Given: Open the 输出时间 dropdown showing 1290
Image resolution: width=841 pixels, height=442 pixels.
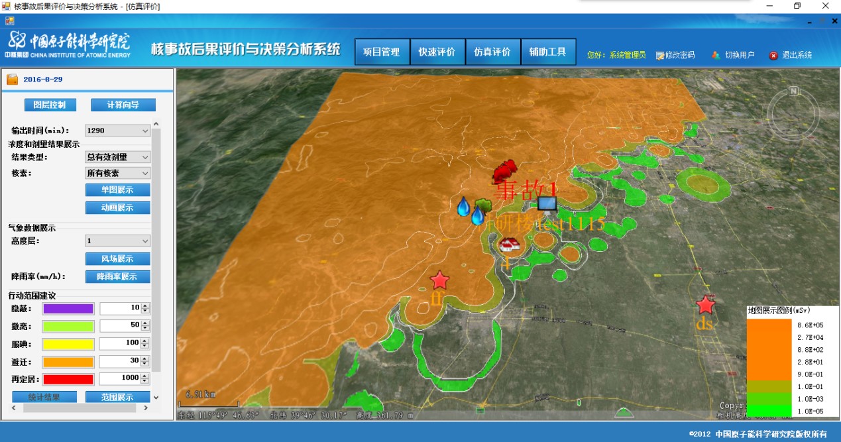Looking at the screenshot, I should (x=117, y=131).
